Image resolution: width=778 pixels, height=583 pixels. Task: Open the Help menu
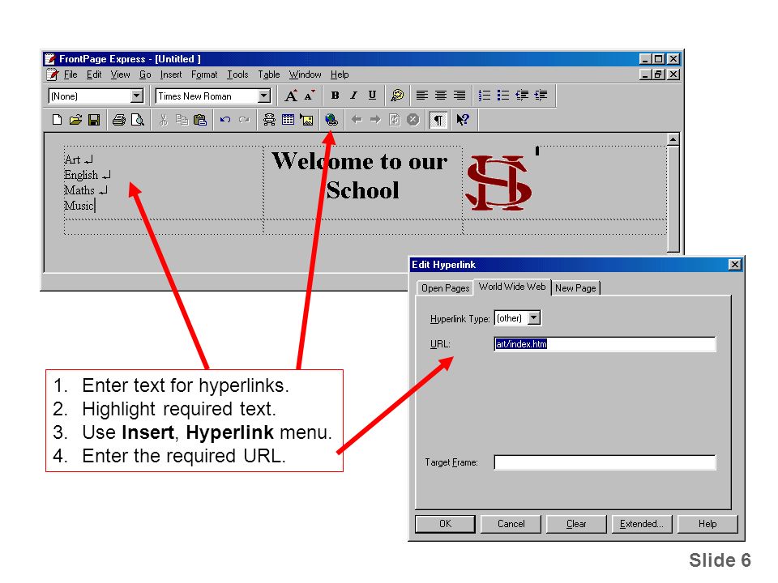[x=340, y=74]
